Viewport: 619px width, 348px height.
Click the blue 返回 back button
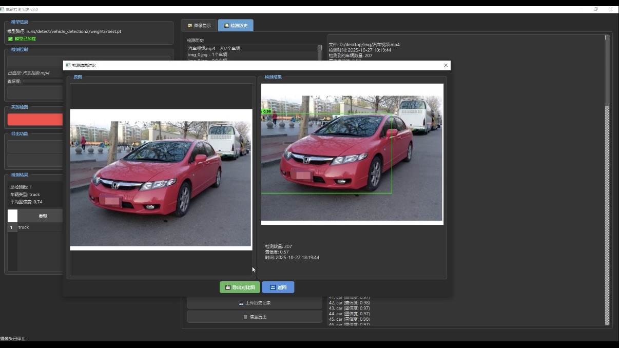[278, 287]
